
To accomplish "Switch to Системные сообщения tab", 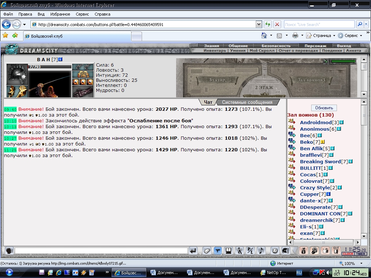I will click(x=247, y=102).
